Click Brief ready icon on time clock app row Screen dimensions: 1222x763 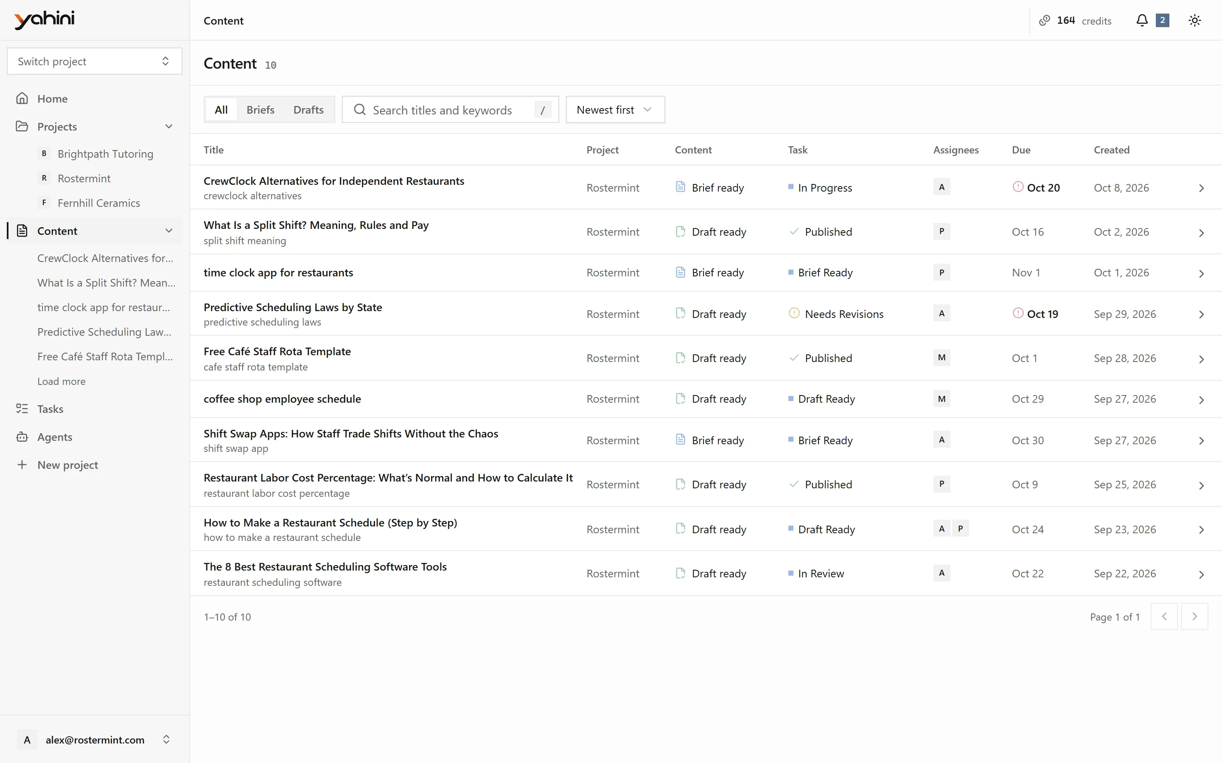[680, 273]
